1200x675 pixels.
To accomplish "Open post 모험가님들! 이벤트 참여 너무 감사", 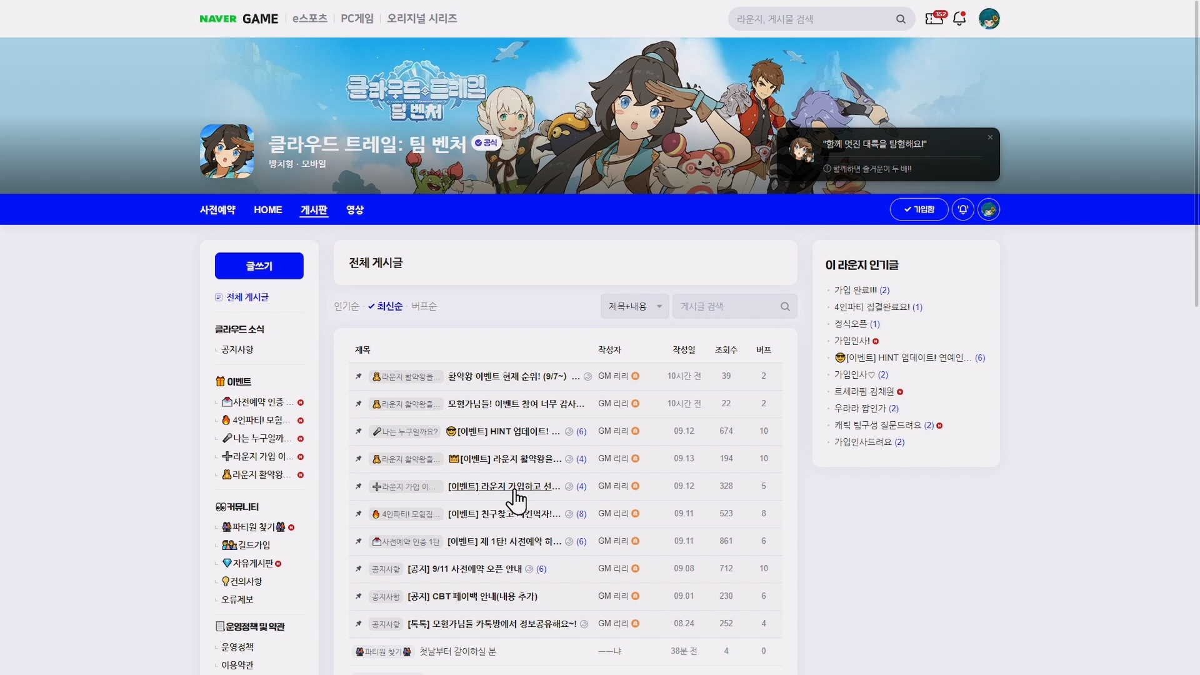I will 516,404.
